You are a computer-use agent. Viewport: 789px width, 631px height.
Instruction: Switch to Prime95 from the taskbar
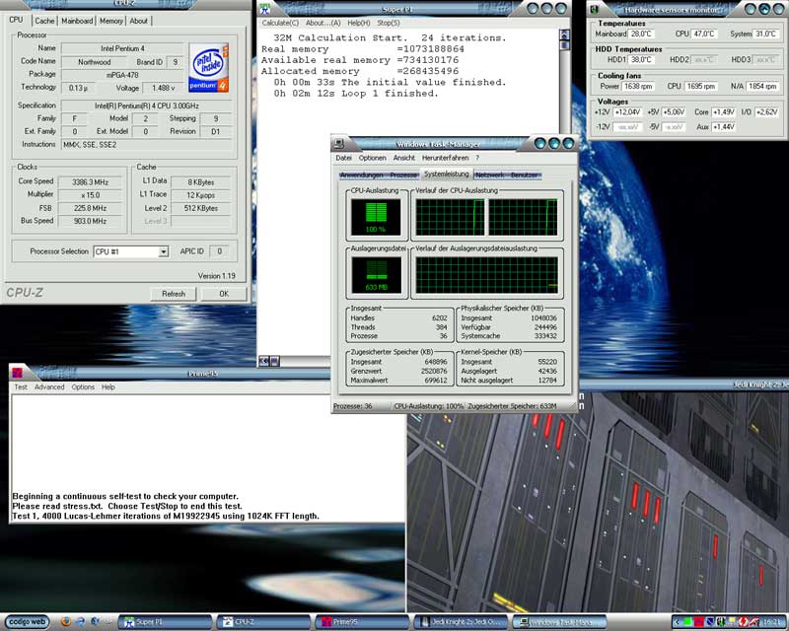point(361,622)
